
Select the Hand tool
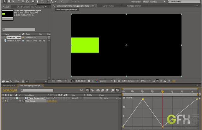9,1
